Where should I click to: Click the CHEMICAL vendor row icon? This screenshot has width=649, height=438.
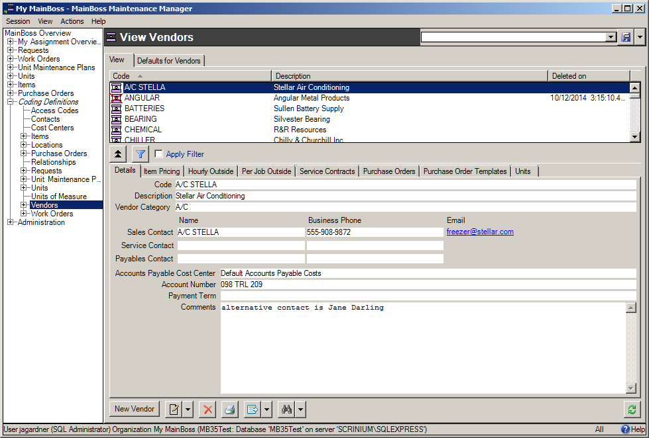coord(117,130)
